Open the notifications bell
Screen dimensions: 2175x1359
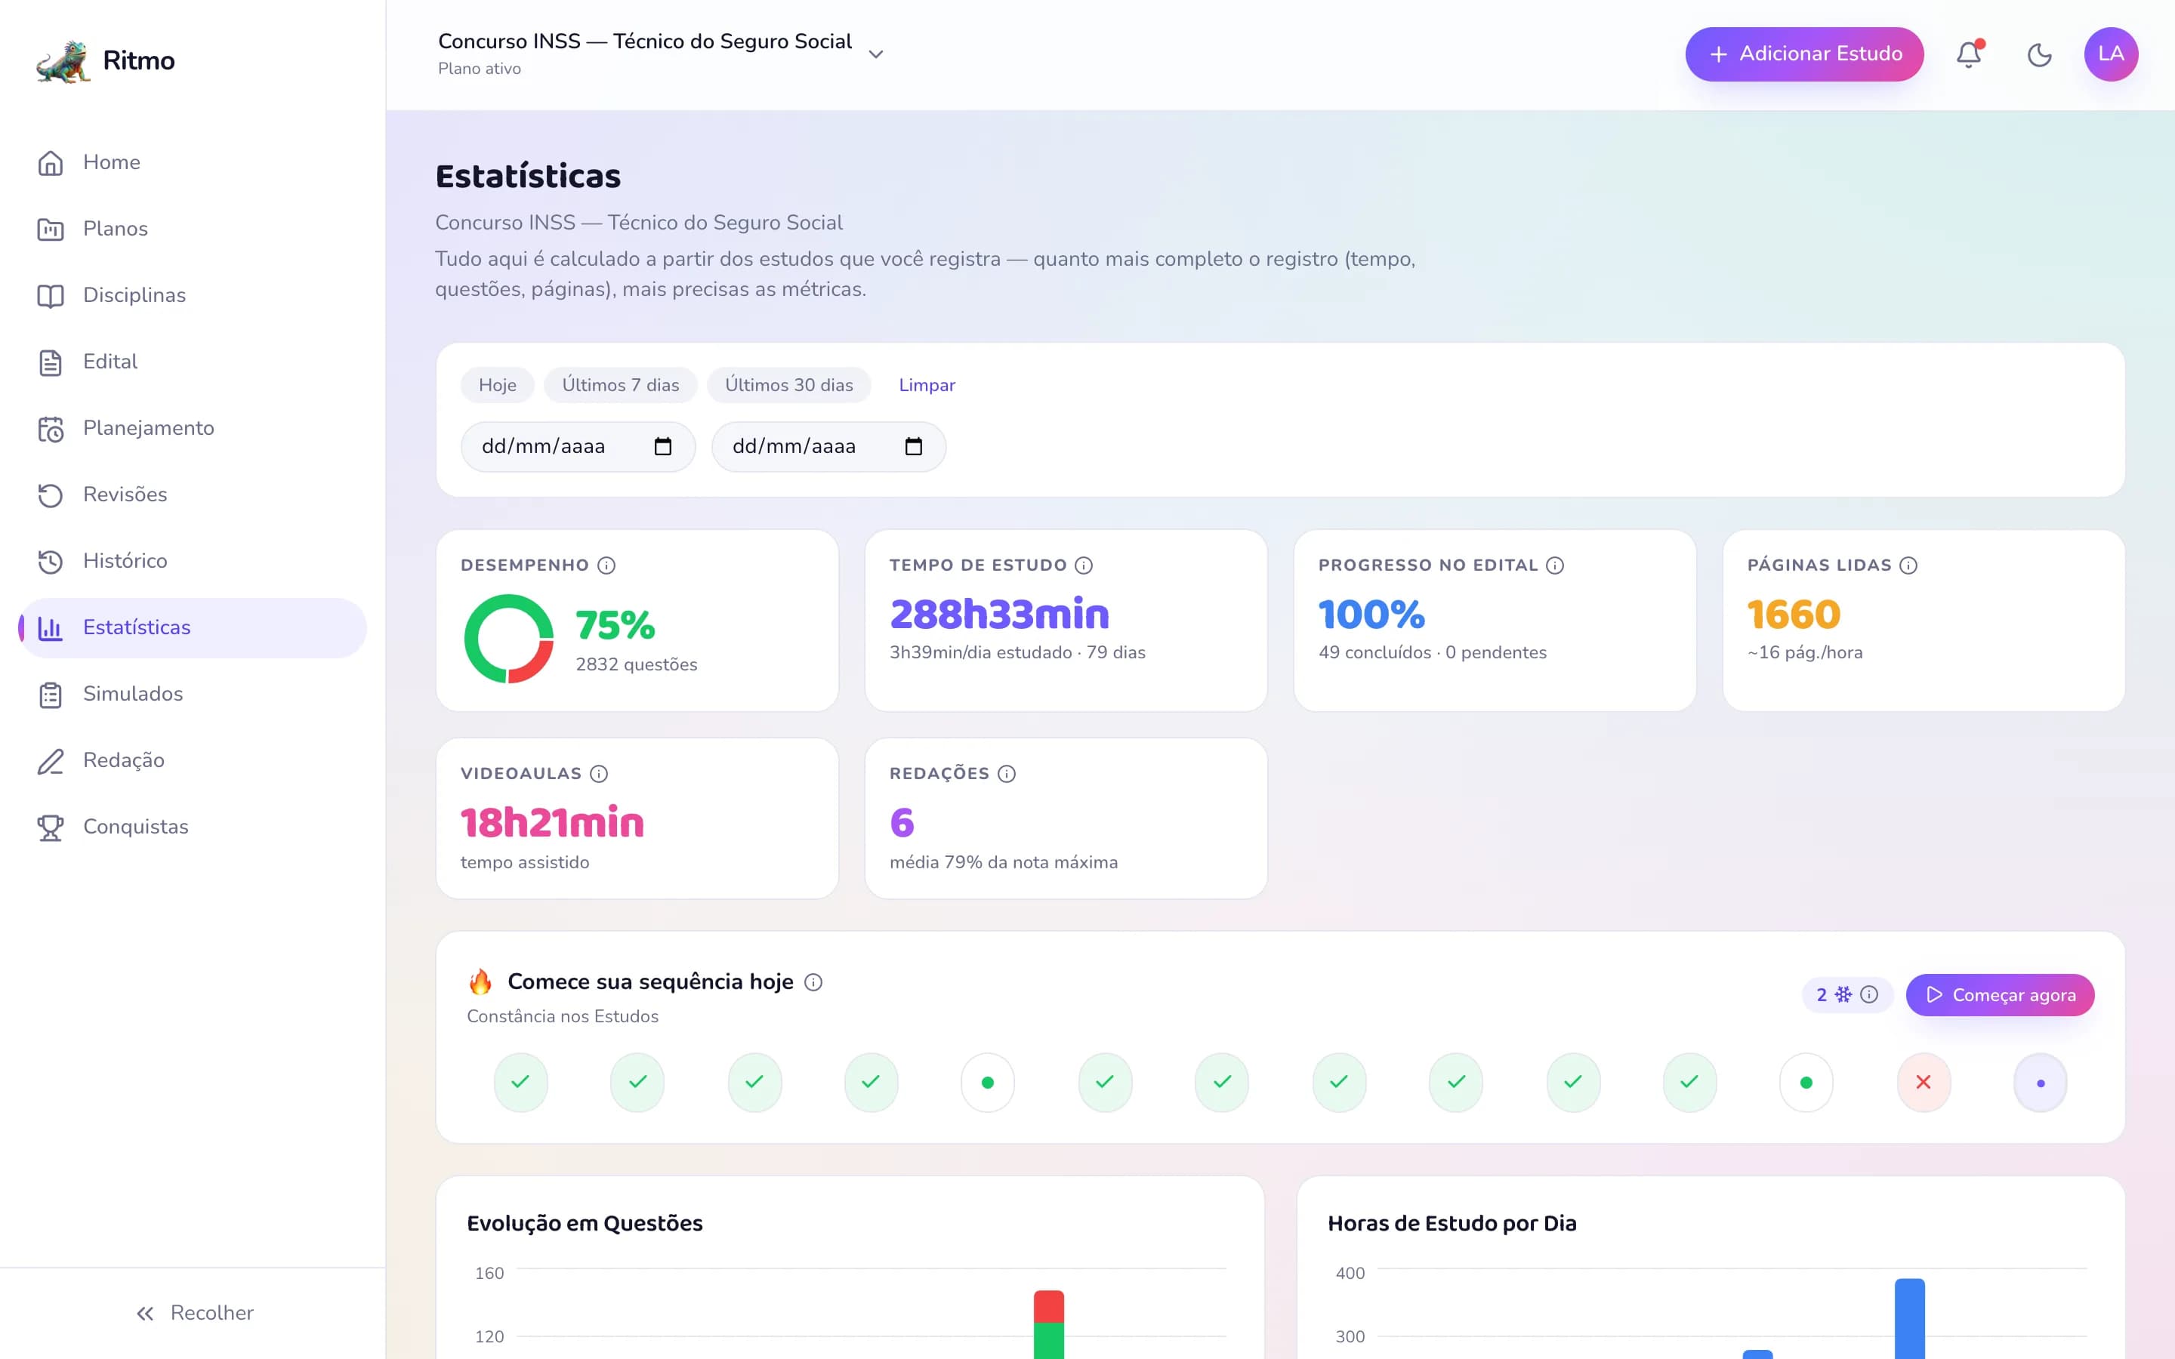[x=1968, y=54]
